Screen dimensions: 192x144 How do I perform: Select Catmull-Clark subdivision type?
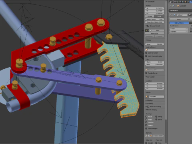(x=179, y=23)
